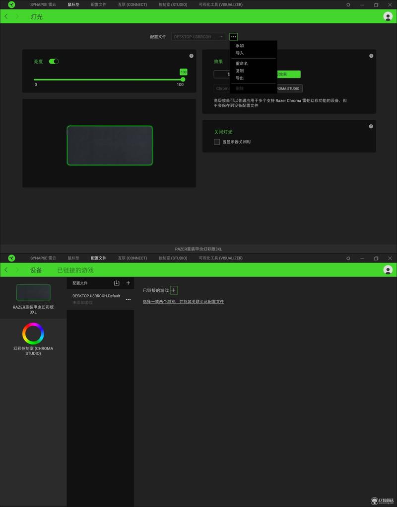Click the CHROMA STUDIO button in 效果 panel

coord(289,88)
